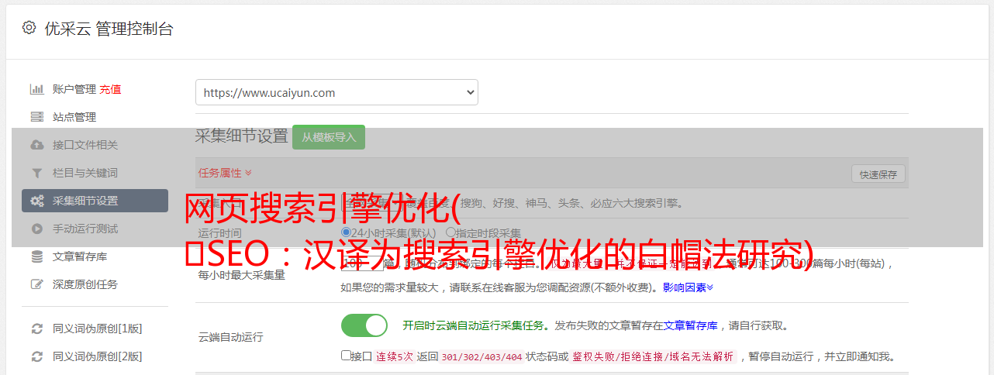This screenshot has width=994, height=375.
Task: Click the 优采云 管理控制台 title text
Action: (109, 29)
